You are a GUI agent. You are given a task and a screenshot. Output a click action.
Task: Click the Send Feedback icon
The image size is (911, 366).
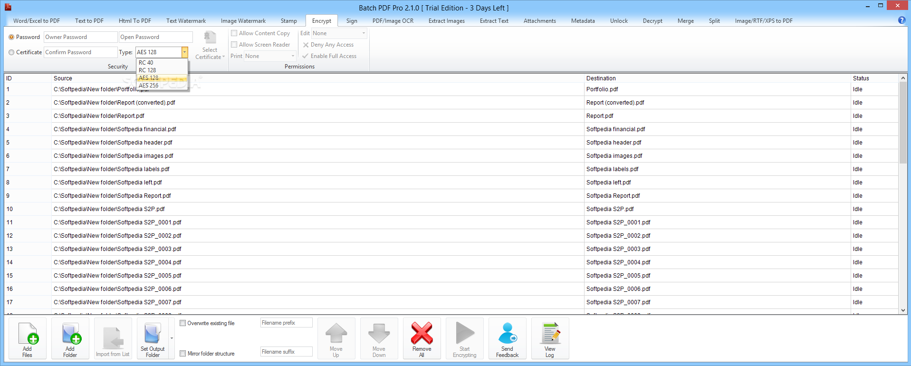(507, 333)
